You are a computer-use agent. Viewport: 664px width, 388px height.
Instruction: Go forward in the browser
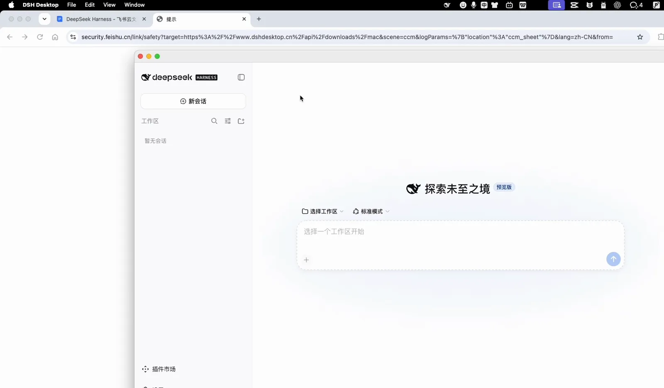pyautogui.click(x=25, y=37)
